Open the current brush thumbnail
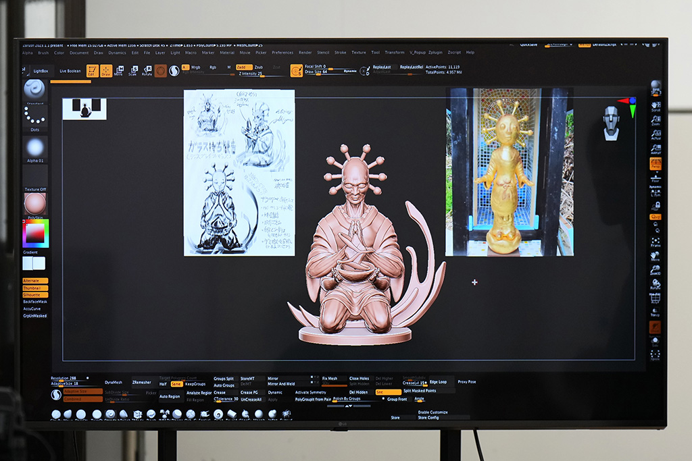This screenshot has width=692, height=461. [34, 90]
